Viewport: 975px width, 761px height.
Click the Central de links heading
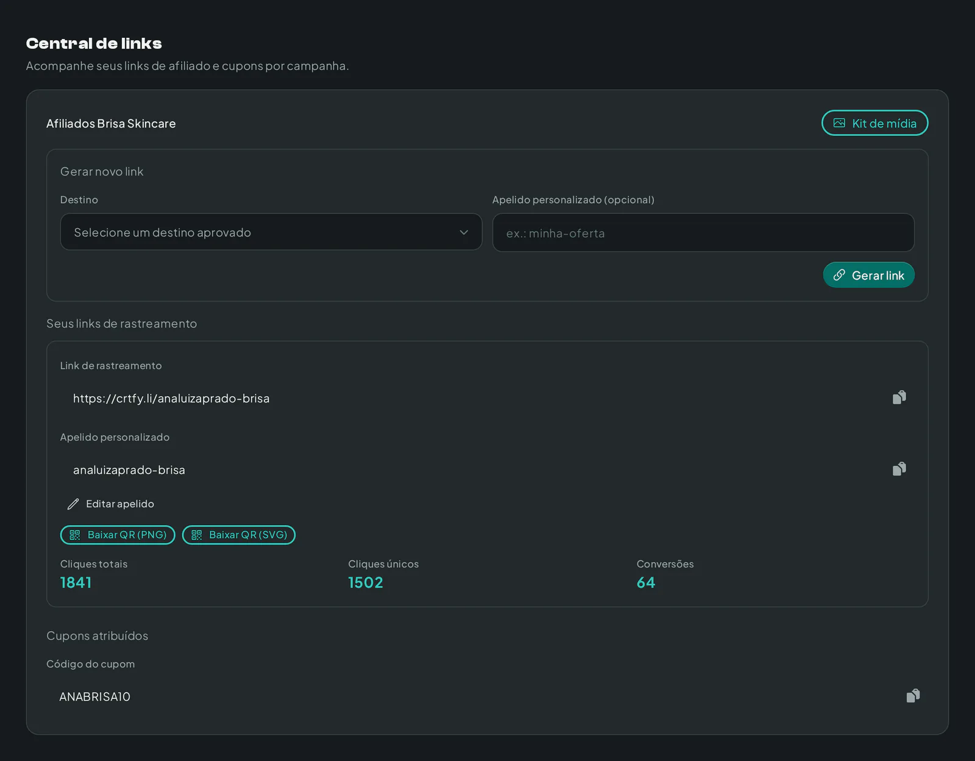(x=94, y=43)
